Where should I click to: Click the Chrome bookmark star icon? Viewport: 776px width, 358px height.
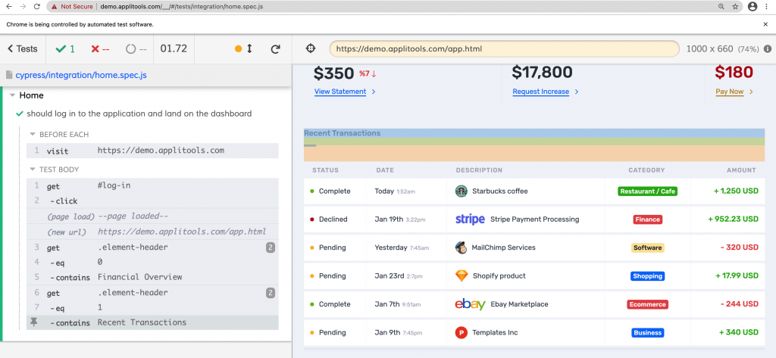pos(735,6)
